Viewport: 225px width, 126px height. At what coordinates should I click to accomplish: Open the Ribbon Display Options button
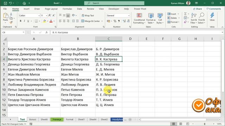point(197,3)
